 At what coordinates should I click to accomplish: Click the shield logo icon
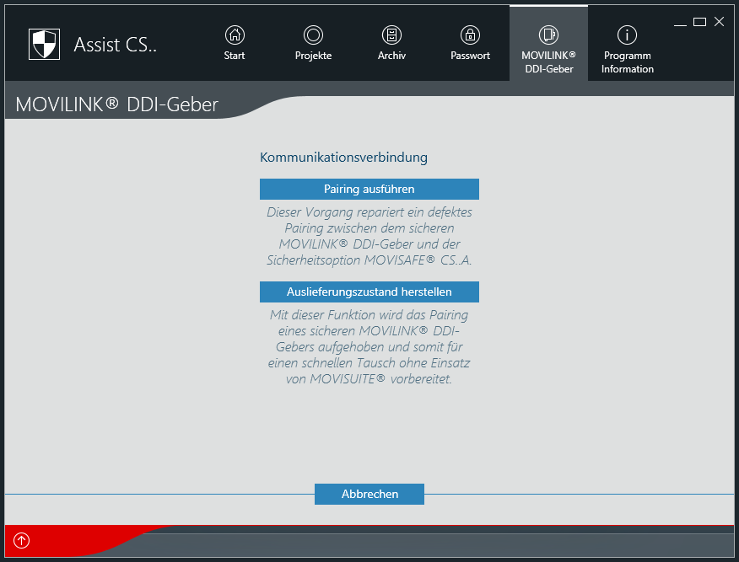point(43,44)
